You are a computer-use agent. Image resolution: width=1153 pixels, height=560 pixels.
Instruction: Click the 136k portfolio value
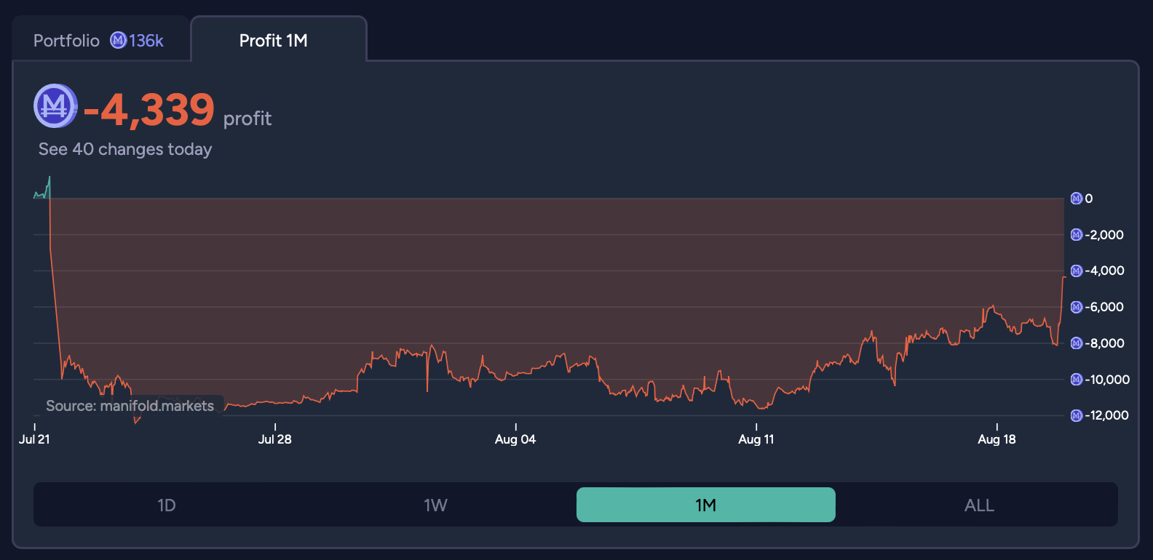click(146, 41)
